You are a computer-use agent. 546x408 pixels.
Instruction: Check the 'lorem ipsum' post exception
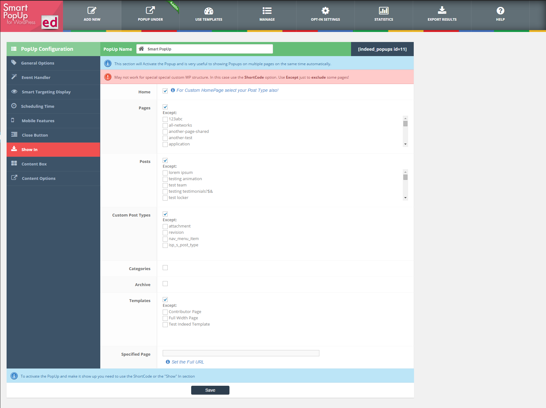coord(165,173)
